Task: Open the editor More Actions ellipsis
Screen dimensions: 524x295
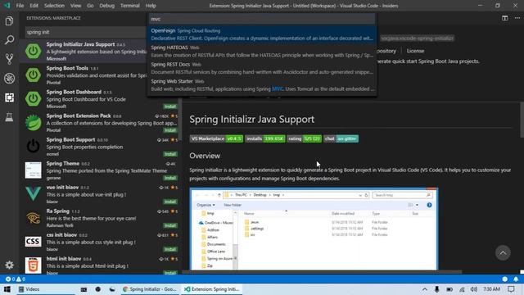Action: coord(517,18)
